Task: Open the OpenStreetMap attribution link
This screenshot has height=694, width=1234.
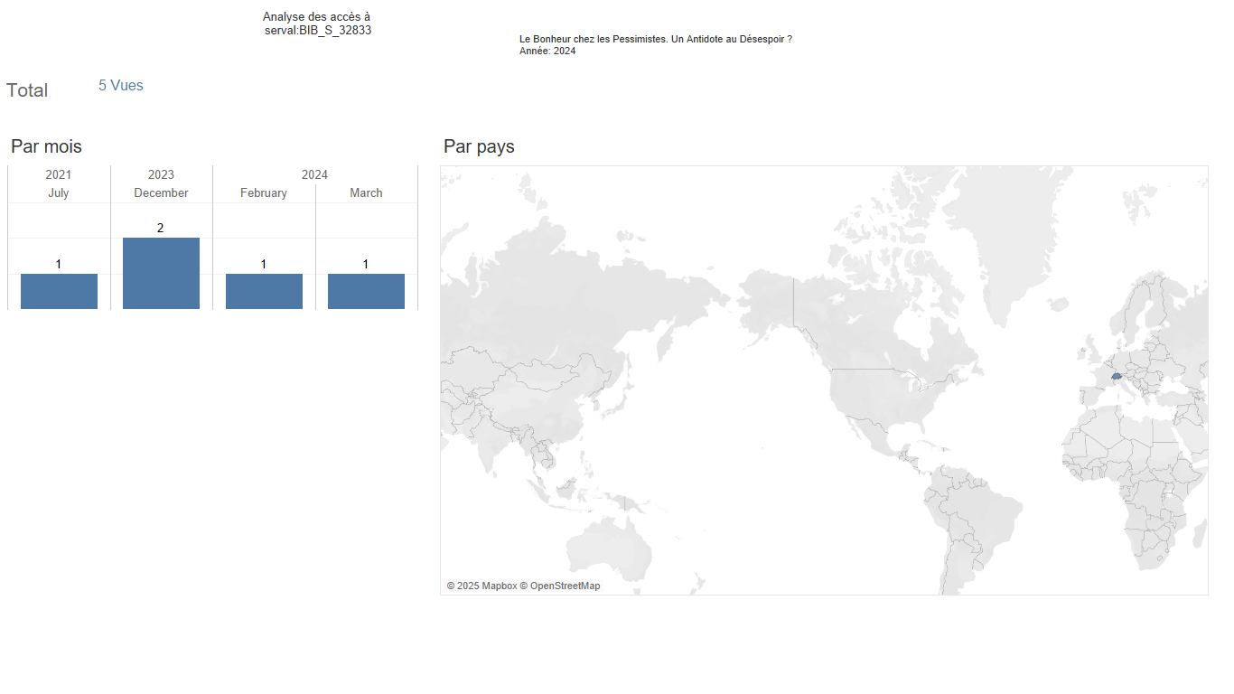Action: [559, 586]
